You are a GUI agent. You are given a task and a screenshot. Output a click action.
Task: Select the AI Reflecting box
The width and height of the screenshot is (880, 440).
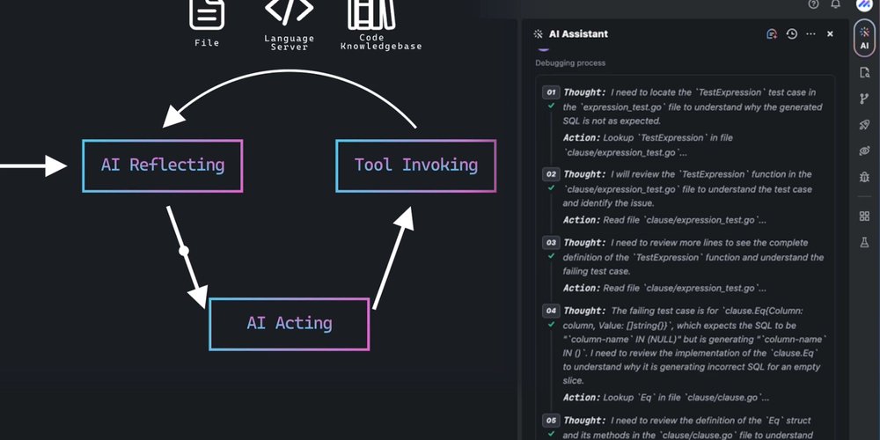click(163, 165)
